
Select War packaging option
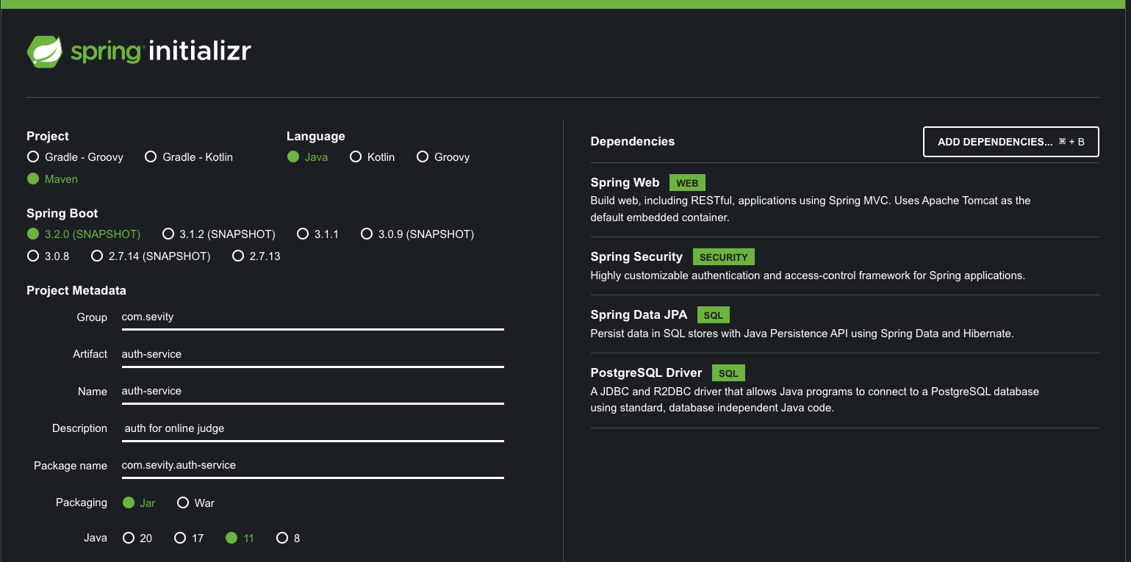coord(196,503)
